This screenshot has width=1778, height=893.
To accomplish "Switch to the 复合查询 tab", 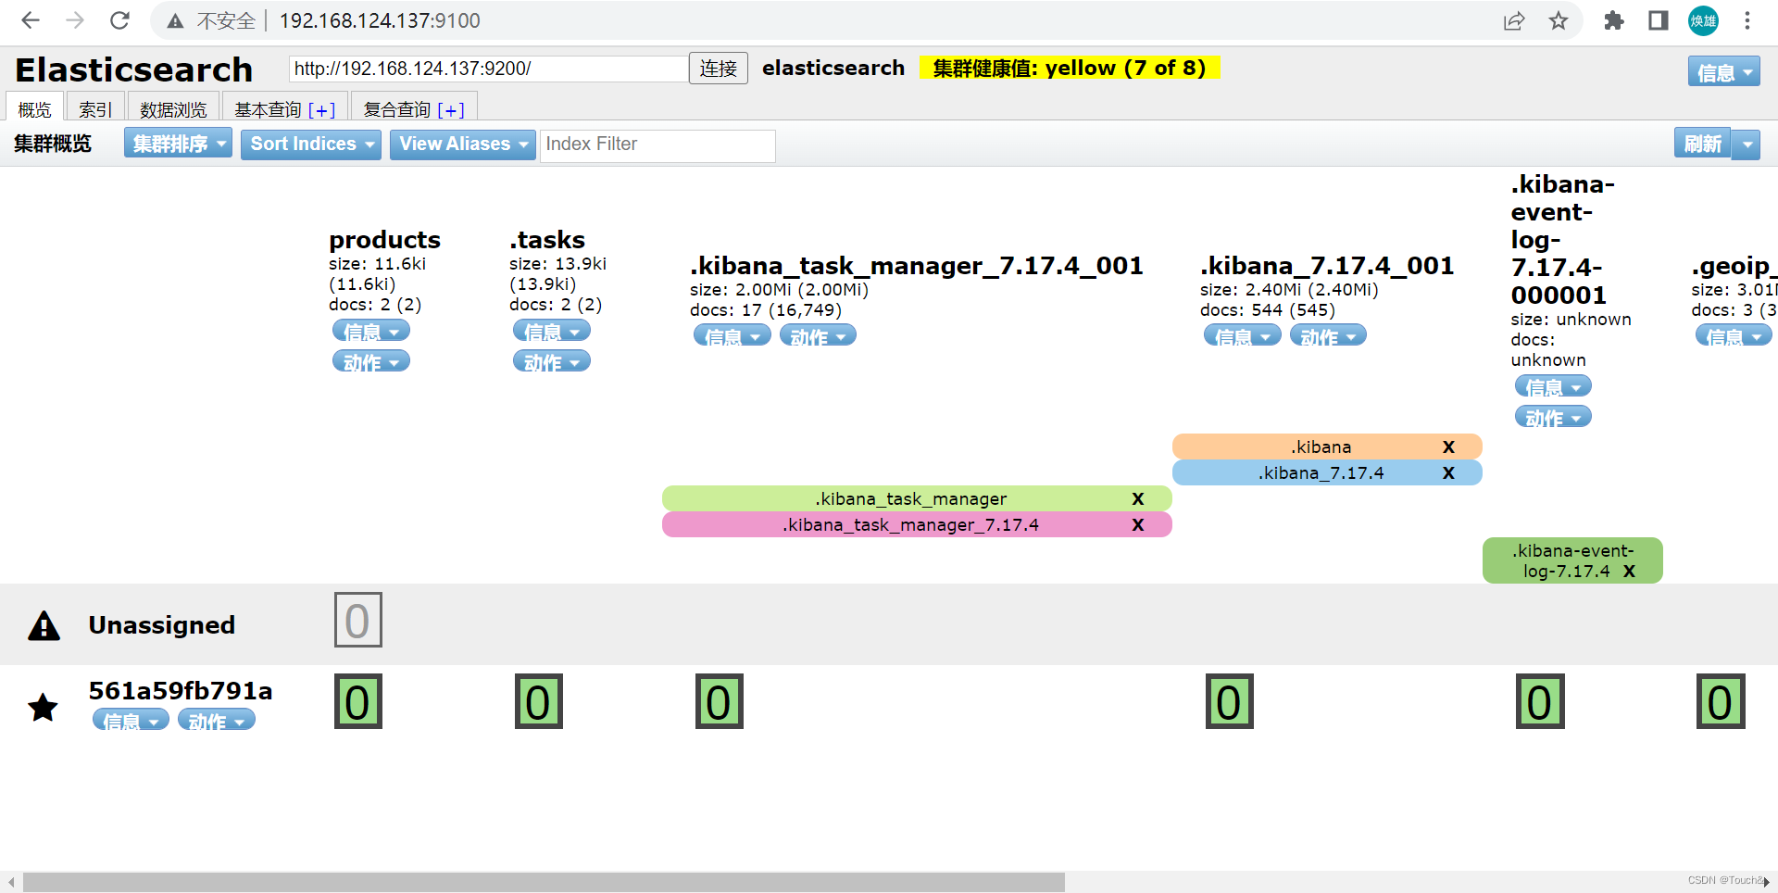I will [x=397, y=109].
